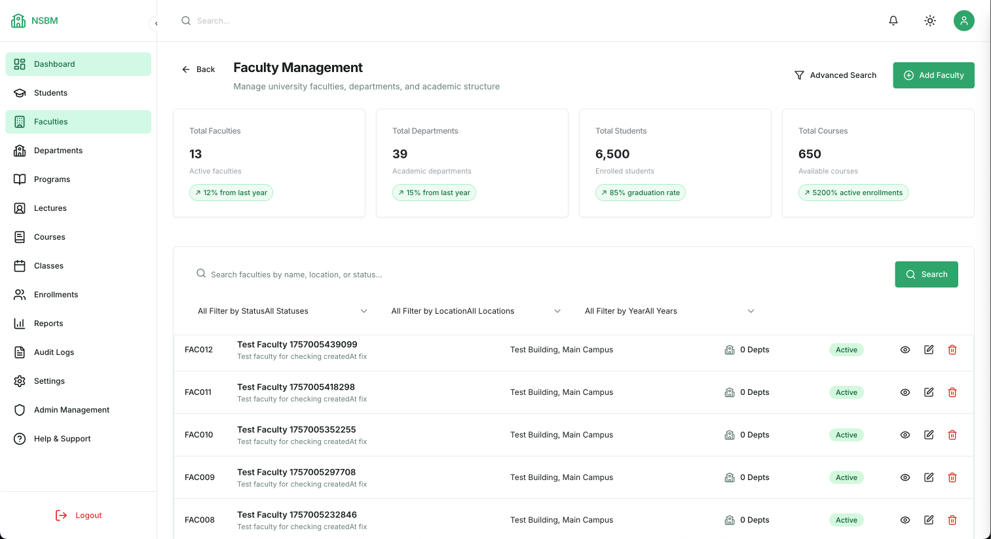Viewport: 991px width, 539px height.
Task: Click the edit icon for FAC009
Action: pos(928,477)
